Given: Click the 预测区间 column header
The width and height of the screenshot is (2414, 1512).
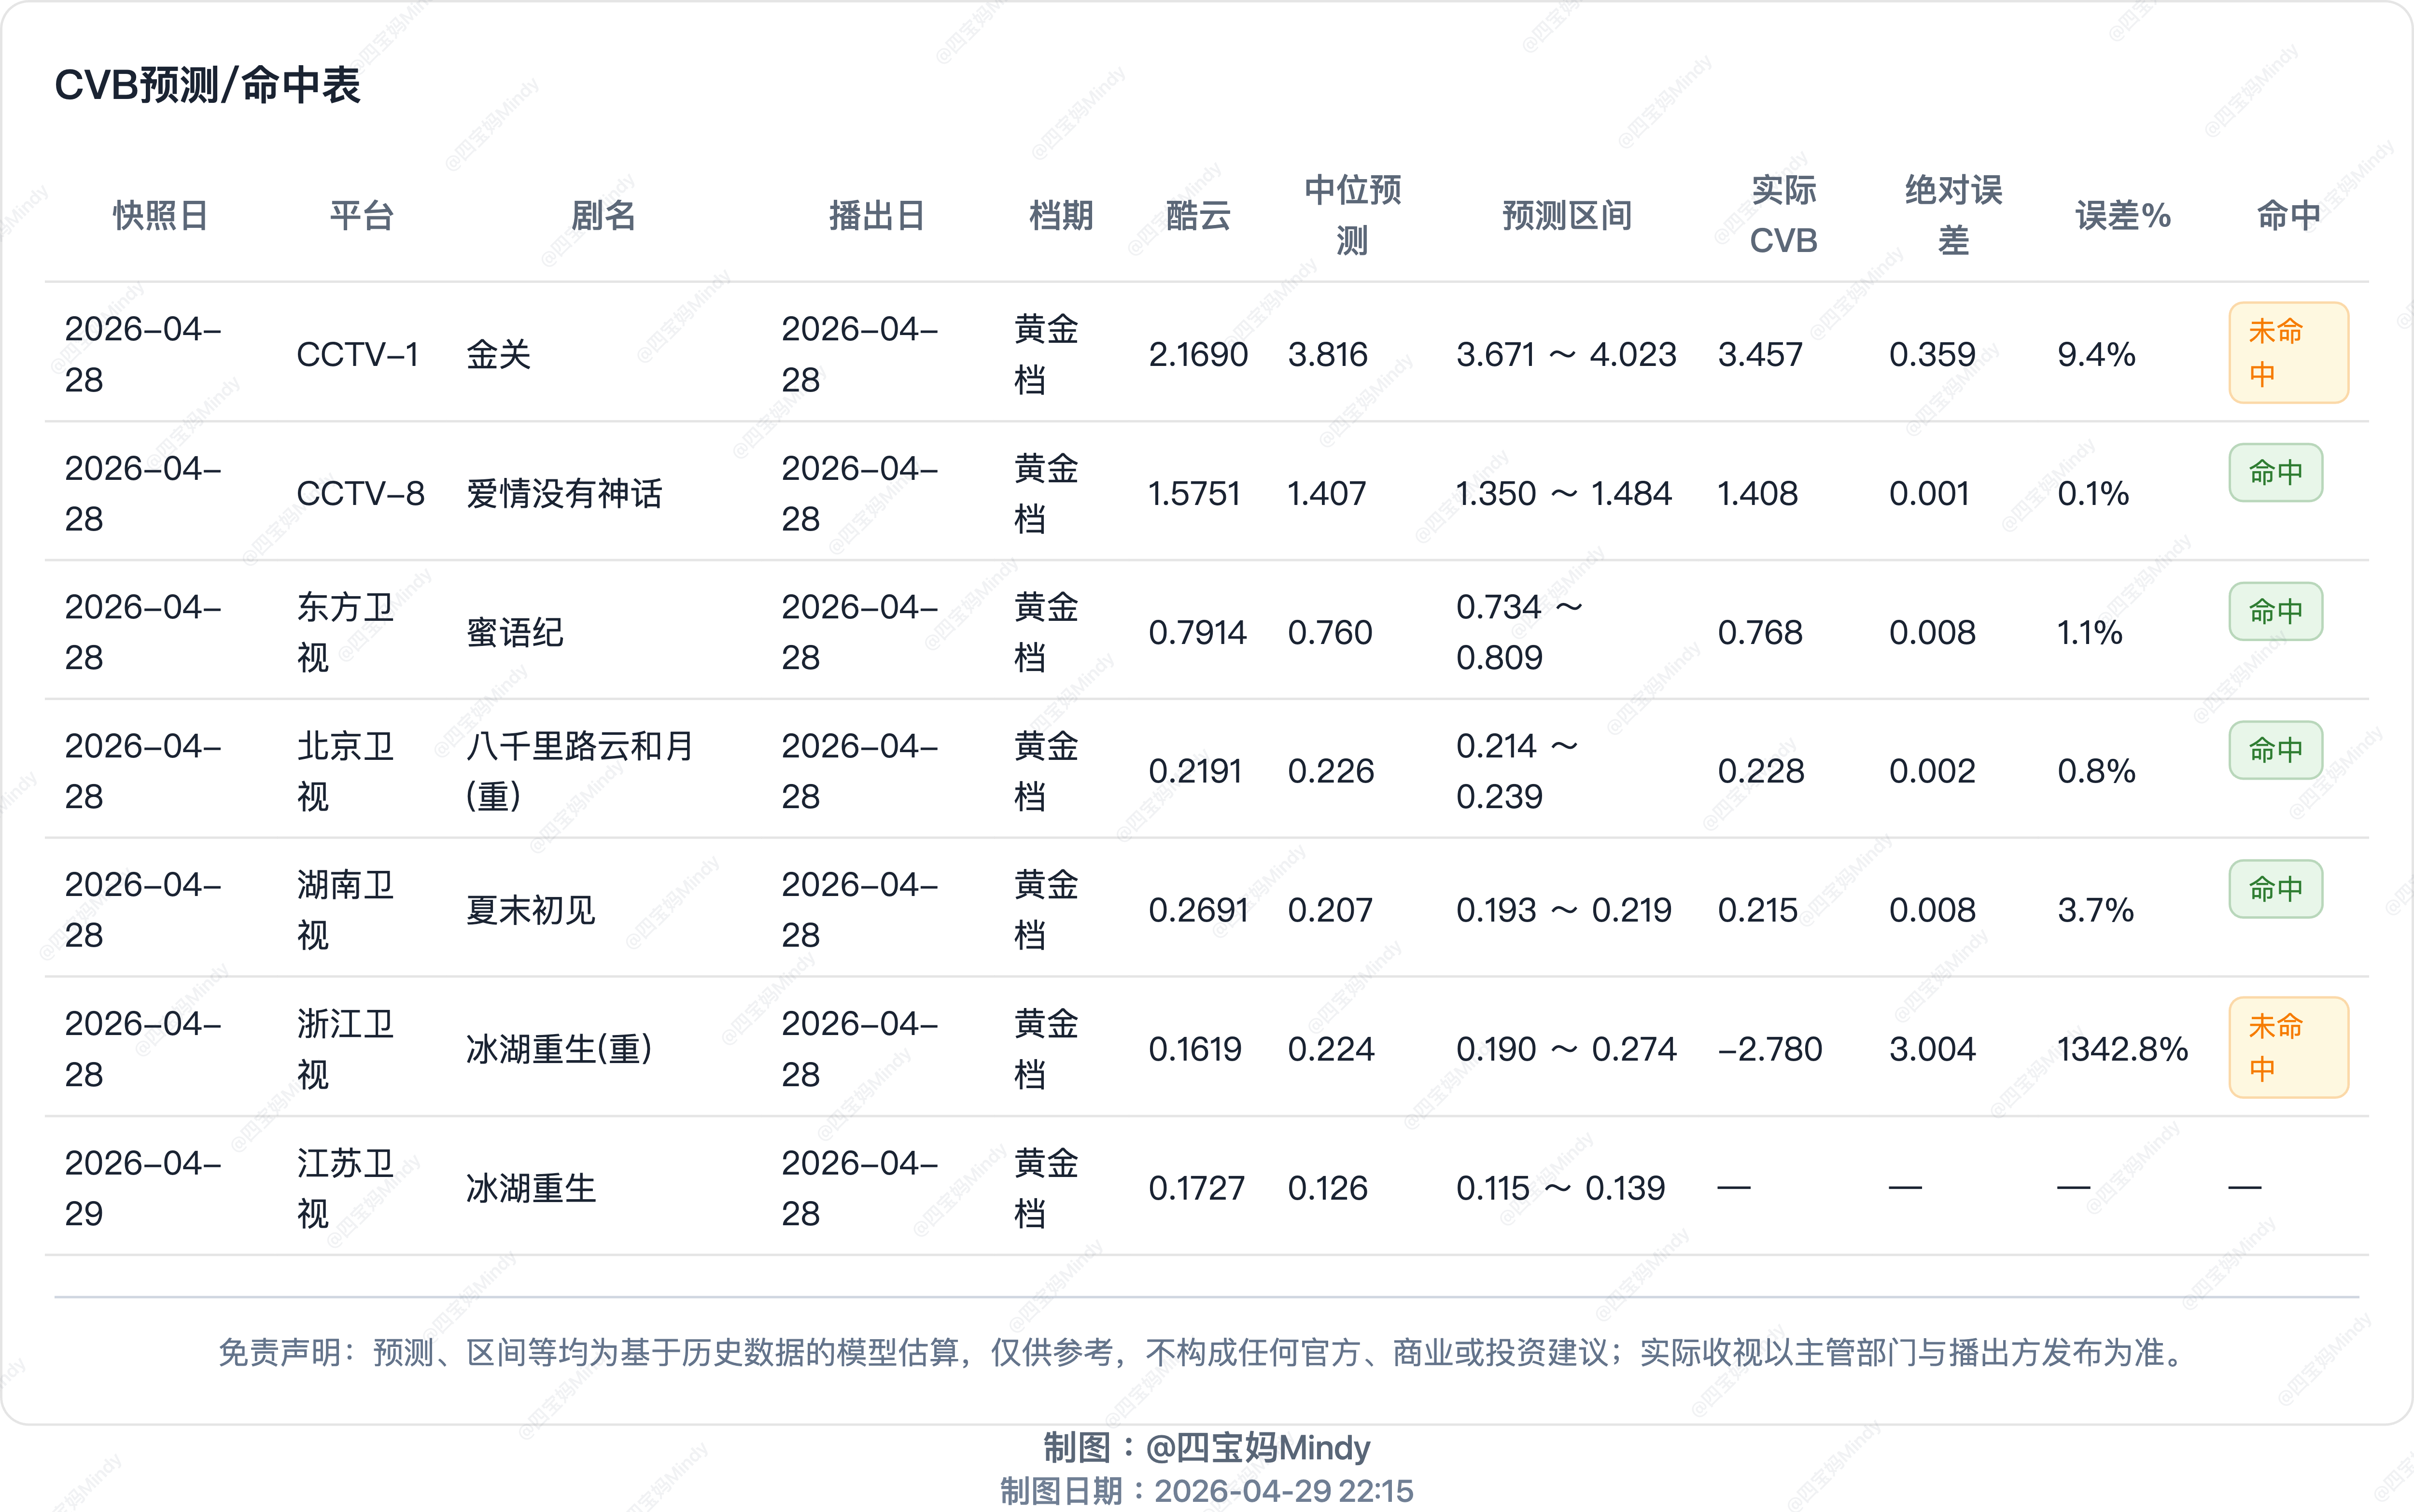Looking at the screenshot, I should 1567,215.
